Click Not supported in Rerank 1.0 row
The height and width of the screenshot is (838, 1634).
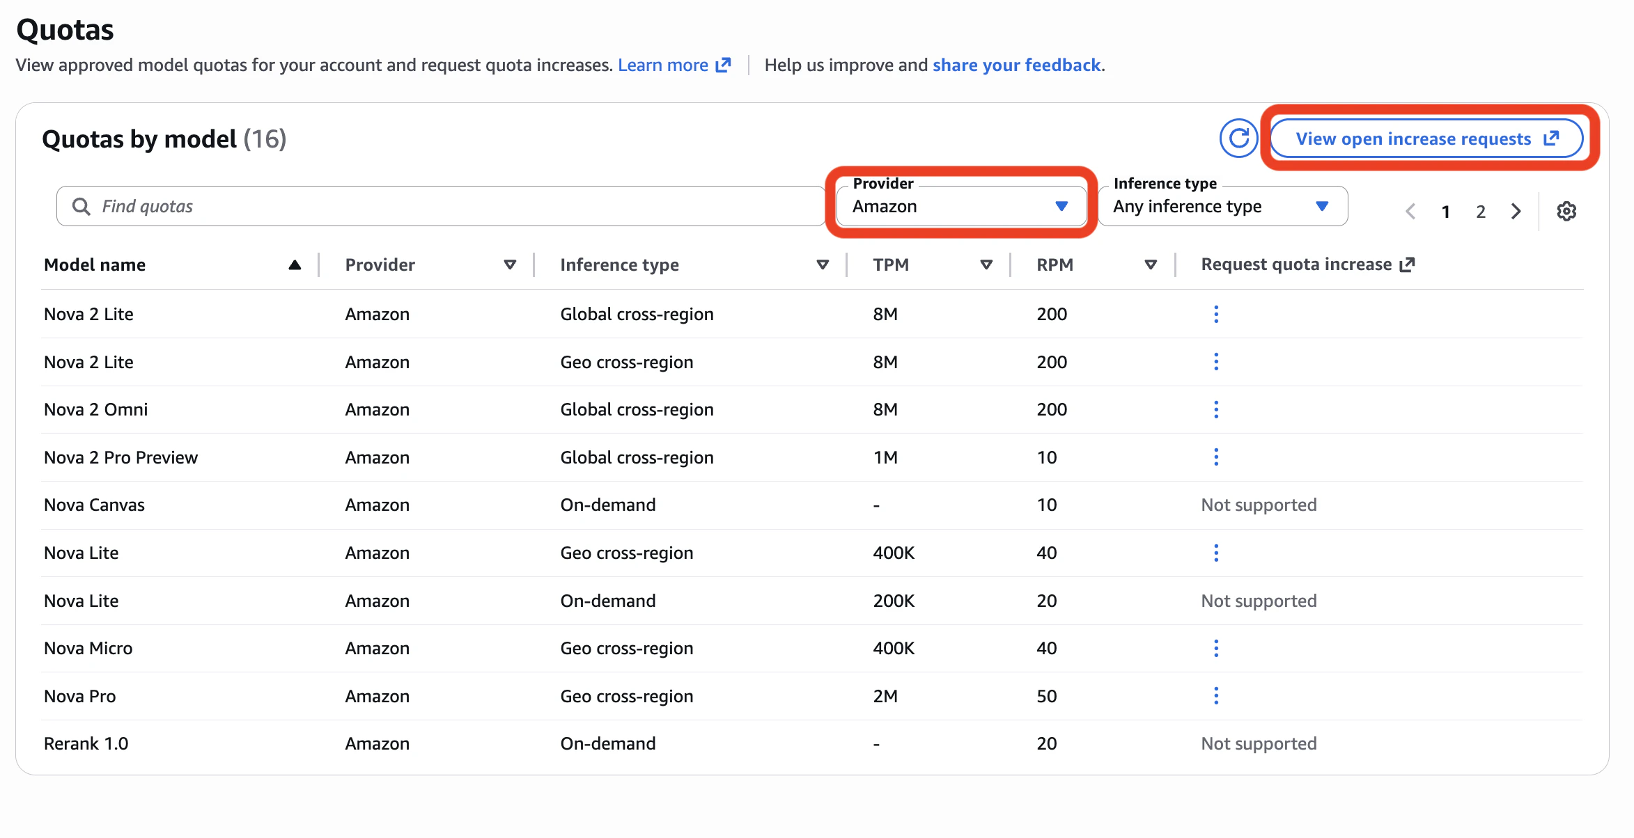(x=1259, y=743)
